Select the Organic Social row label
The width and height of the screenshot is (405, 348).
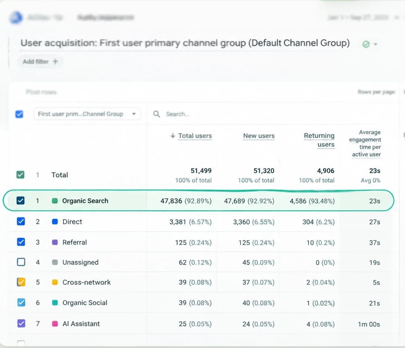(x=85, y=303)
